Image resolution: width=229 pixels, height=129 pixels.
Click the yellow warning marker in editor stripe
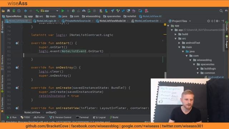pyautogui.click(x=165, y=25)
